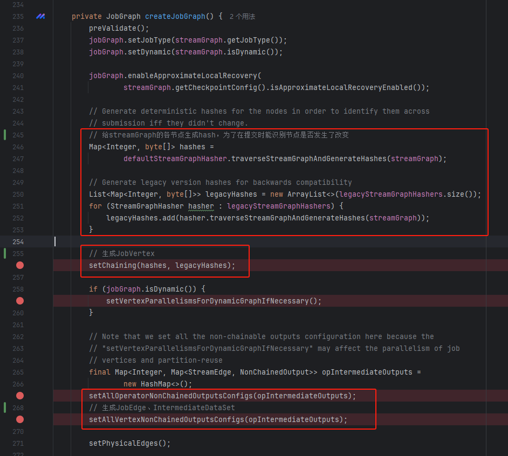Image resolution: width=508 pixels, height=456 pixels.
Task: Click the green change marker at line 268
Action: point(5,407)
